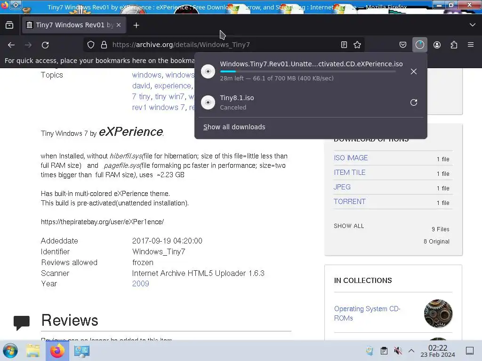The image size is (482, 361).
Task: Click Show all downloads
Action: 234,127
